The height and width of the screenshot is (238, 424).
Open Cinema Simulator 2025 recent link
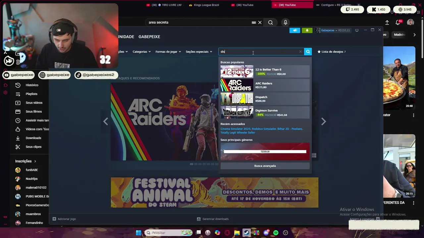point(236,129)
